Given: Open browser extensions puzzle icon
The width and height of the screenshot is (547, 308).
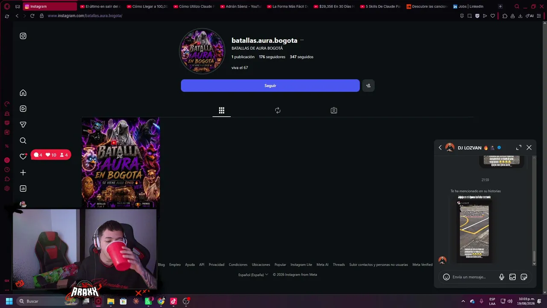Looking at the screenshot, I should [x=505, y=16].
